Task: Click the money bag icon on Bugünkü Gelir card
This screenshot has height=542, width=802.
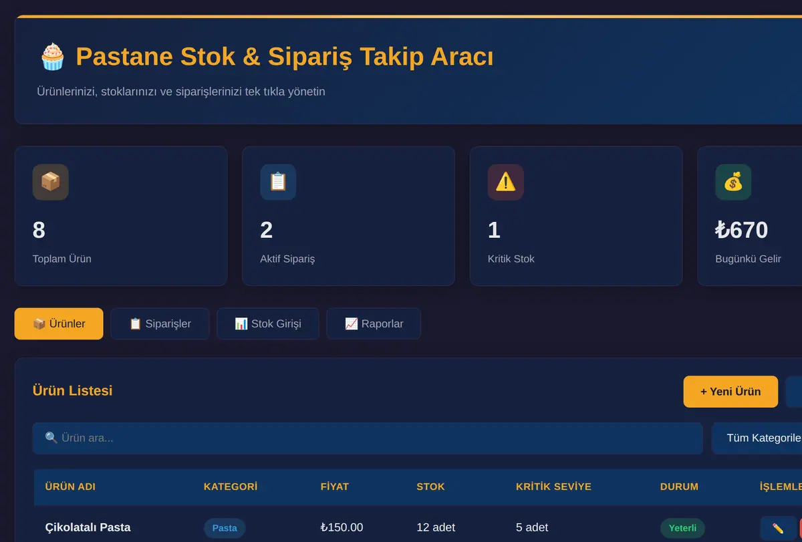Action: (733, 182)
